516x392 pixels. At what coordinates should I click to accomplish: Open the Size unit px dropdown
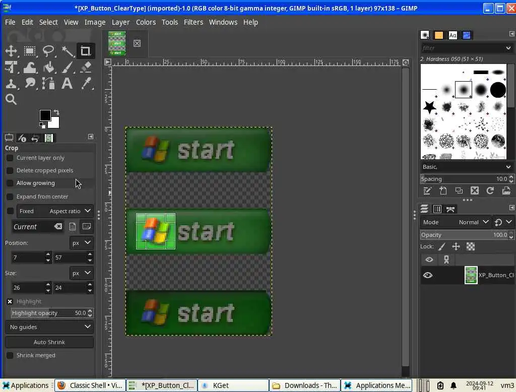click(x=81, y=273)
